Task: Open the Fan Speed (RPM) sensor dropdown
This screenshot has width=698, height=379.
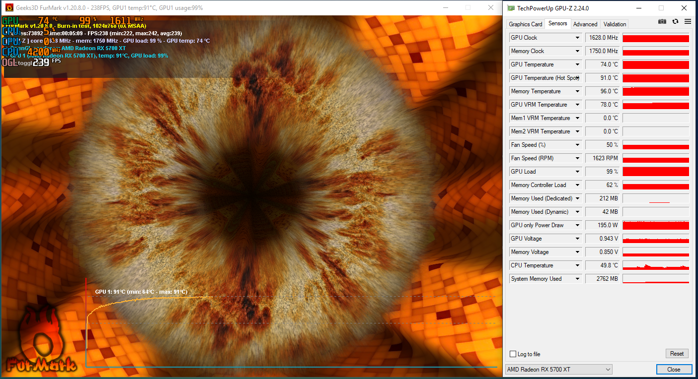Action: point(577,158)
